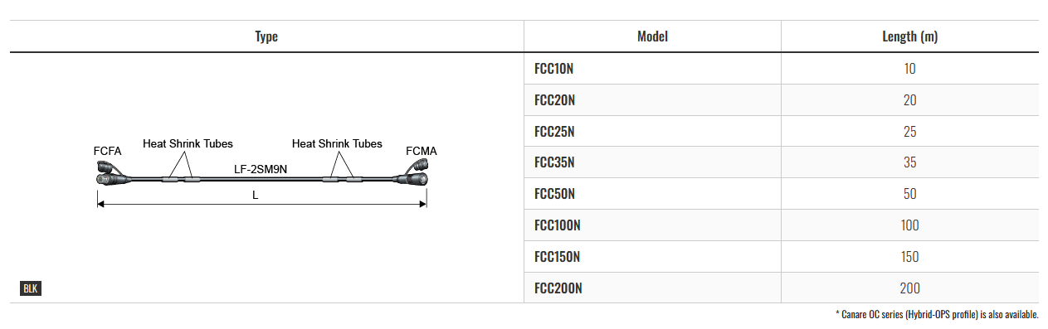
Task: Click the LF-2SM9N cable label
Action: coord(261,169)
